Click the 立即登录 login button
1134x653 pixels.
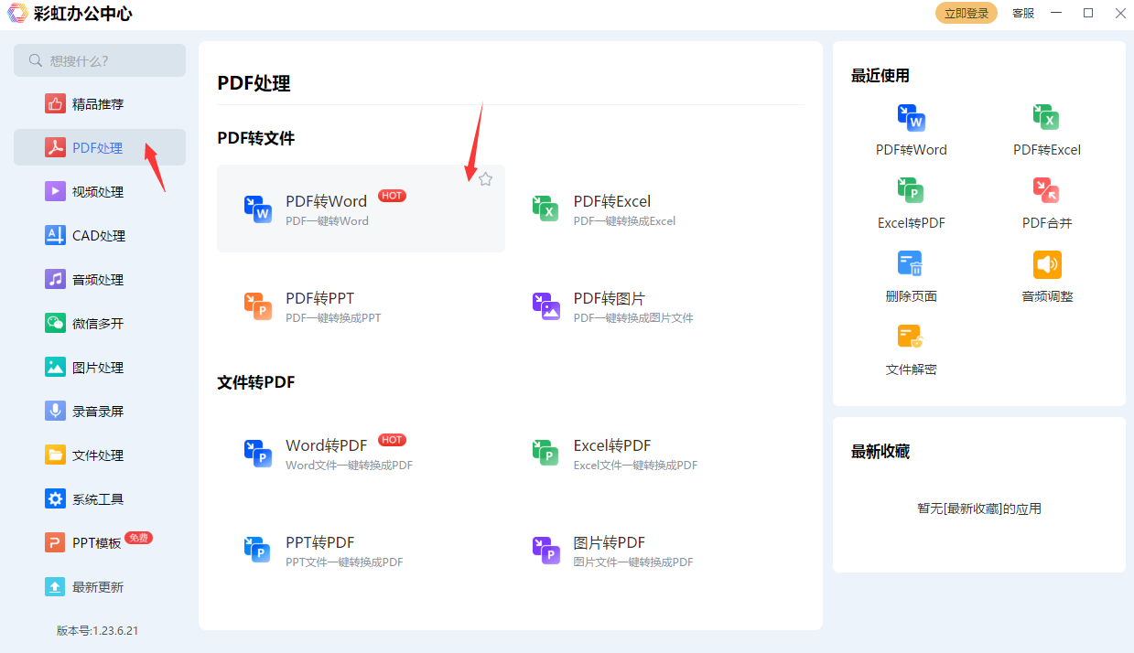967,13
